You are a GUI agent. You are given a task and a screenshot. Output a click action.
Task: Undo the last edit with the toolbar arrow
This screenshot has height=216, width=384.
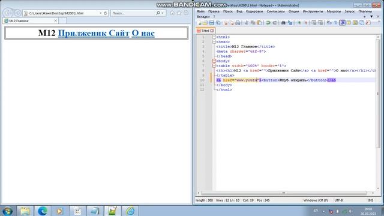[268, 23]
